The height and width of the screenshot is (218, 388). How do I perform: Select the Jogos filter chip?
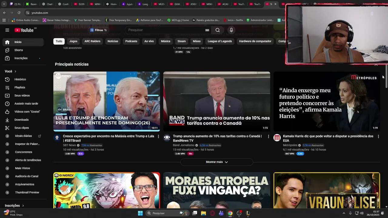point(73,41)
